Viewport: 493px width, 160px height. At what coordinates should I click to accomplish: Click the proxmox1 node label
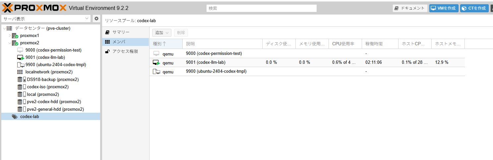click(30, 36)
